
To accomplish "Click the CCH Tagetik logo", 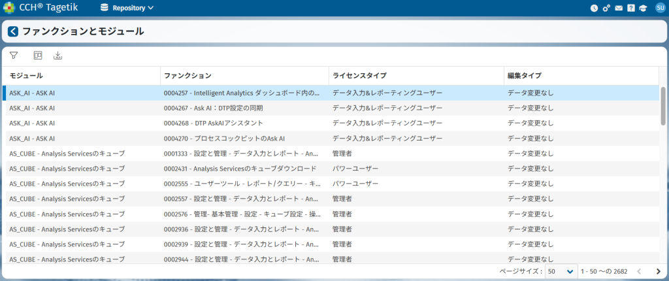I will (x=8, y=8).
